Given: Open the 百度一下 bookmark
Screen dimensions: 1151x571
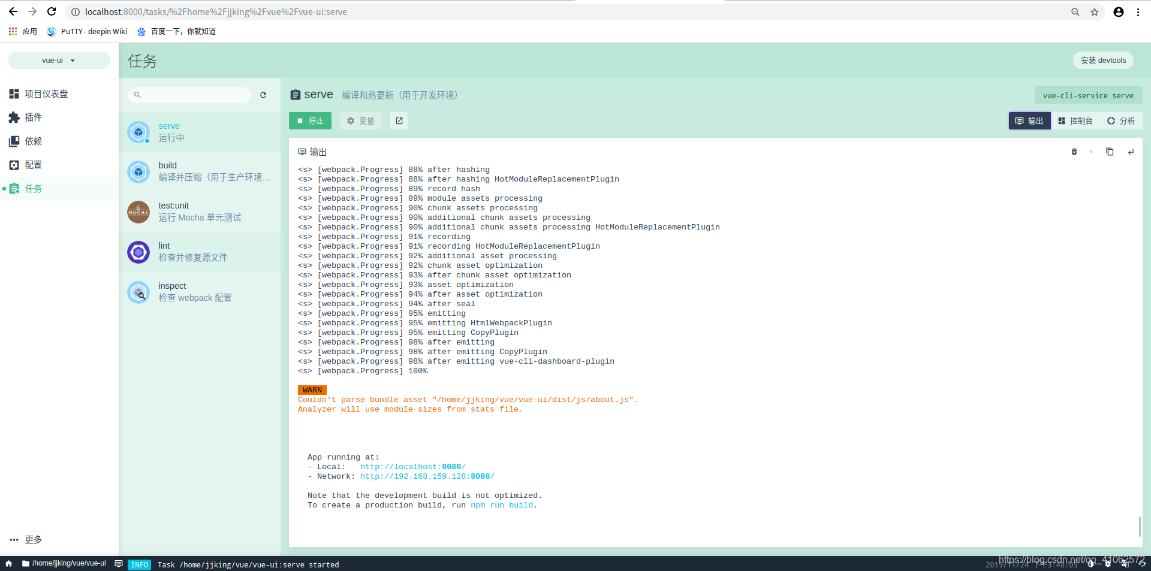Looking at the screenshot, I should [176, 31].
